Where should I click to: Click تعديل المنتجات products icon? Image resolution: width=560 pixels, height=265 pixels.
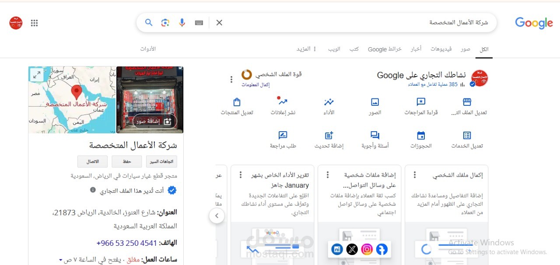237,102
